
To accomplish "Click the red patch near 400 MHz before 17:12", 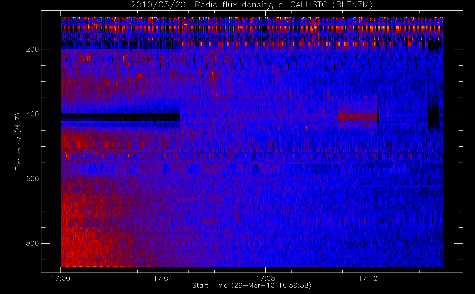I will 357,117.
